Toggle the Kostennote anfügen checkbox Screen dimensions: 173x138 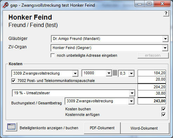point(164,115)
